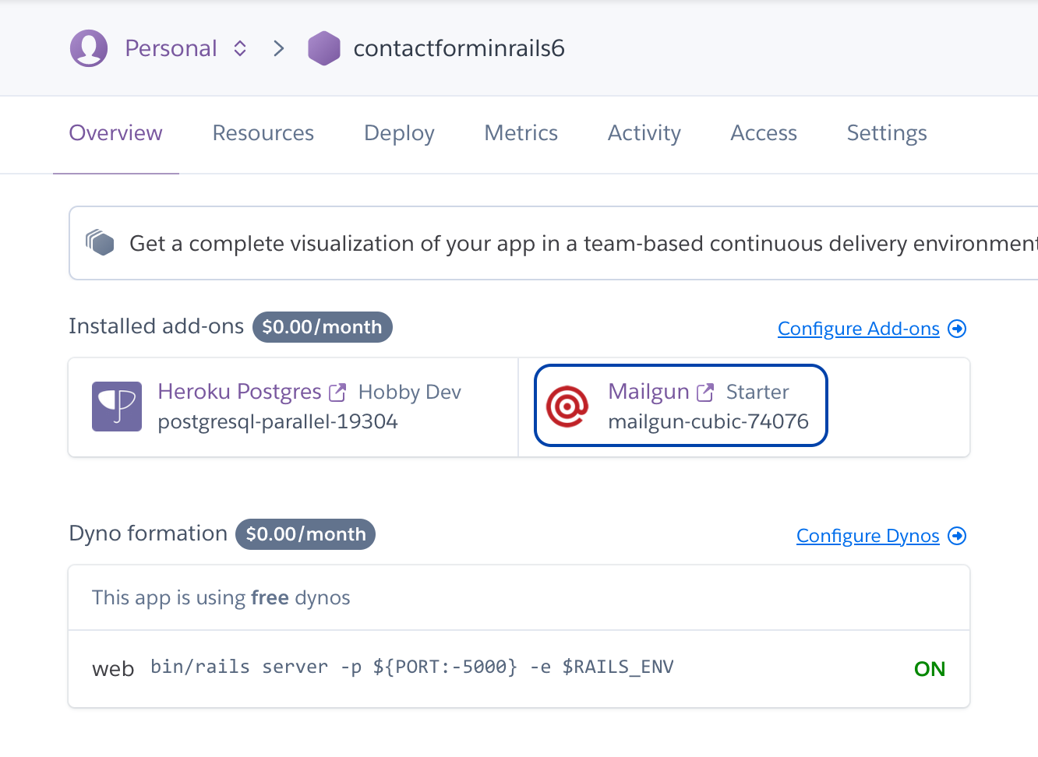The width and height of the screenshot is (1038, 757).
Task: Click the Configure Add-ons link
Action: (x=859, y=329)
